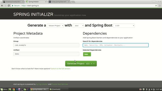Image resolution: width=162 pixels, height=91 pixels.
Task: Switch to the Download IntelliJ IDEA tab
Action: pyautogui.click(x=13, y=2)
